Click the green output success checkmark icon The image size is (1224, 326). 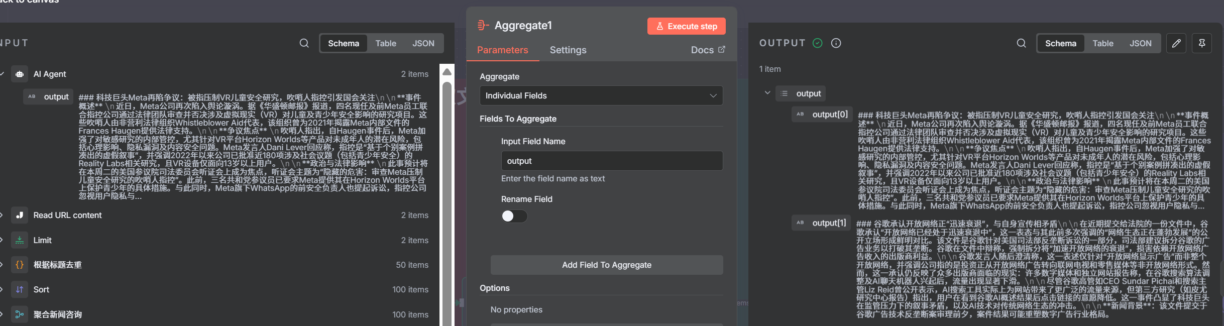[x=818, y=43]
